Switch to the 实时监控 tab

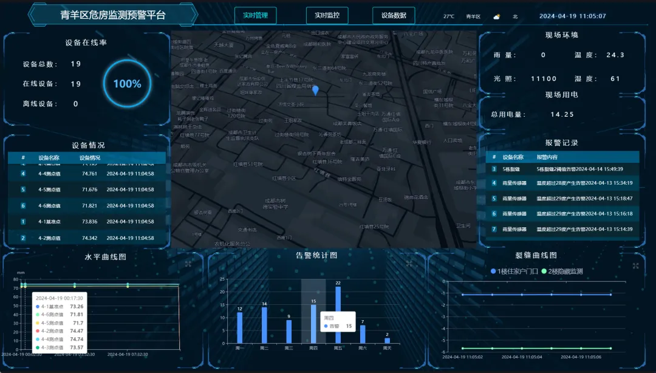[x=327, y=15]
